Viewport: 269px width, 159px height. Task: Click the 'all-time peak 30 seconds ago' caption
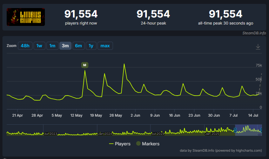coord(226,23)
